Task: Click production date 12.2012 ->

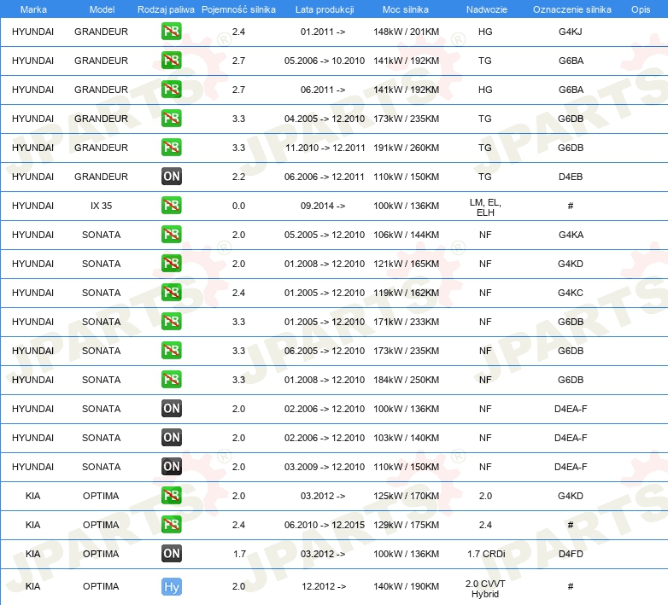Action: [324, 586]
